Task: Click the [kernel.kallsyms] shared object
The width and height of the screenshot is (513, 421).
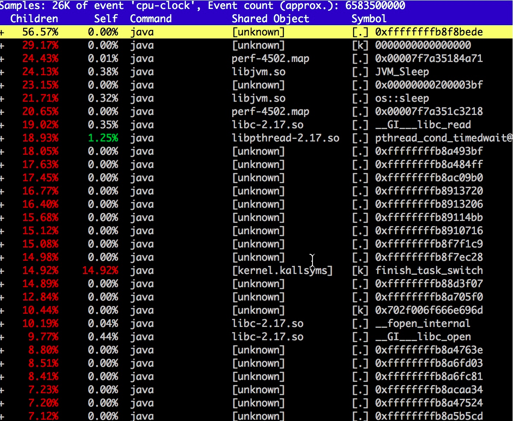Action: (x=282, y=271)
